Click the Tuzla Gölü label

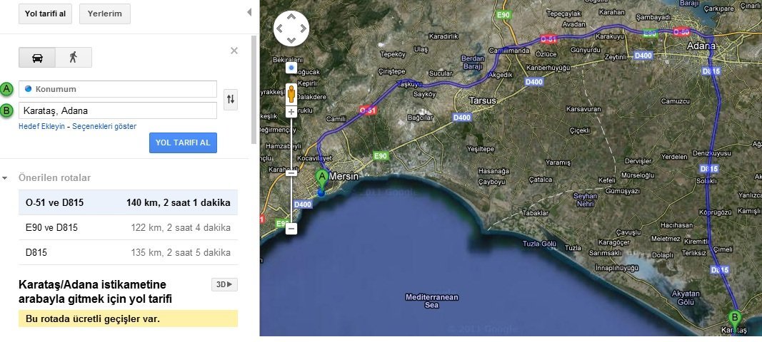pos(539,244)
